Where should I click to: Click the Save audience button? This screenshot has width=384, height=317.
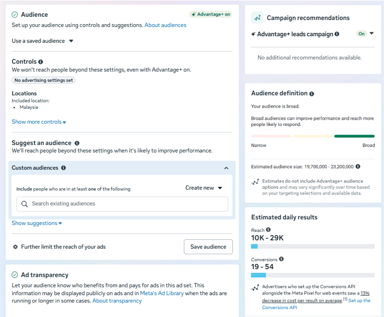pyautogui.click(x=208, y=247)
